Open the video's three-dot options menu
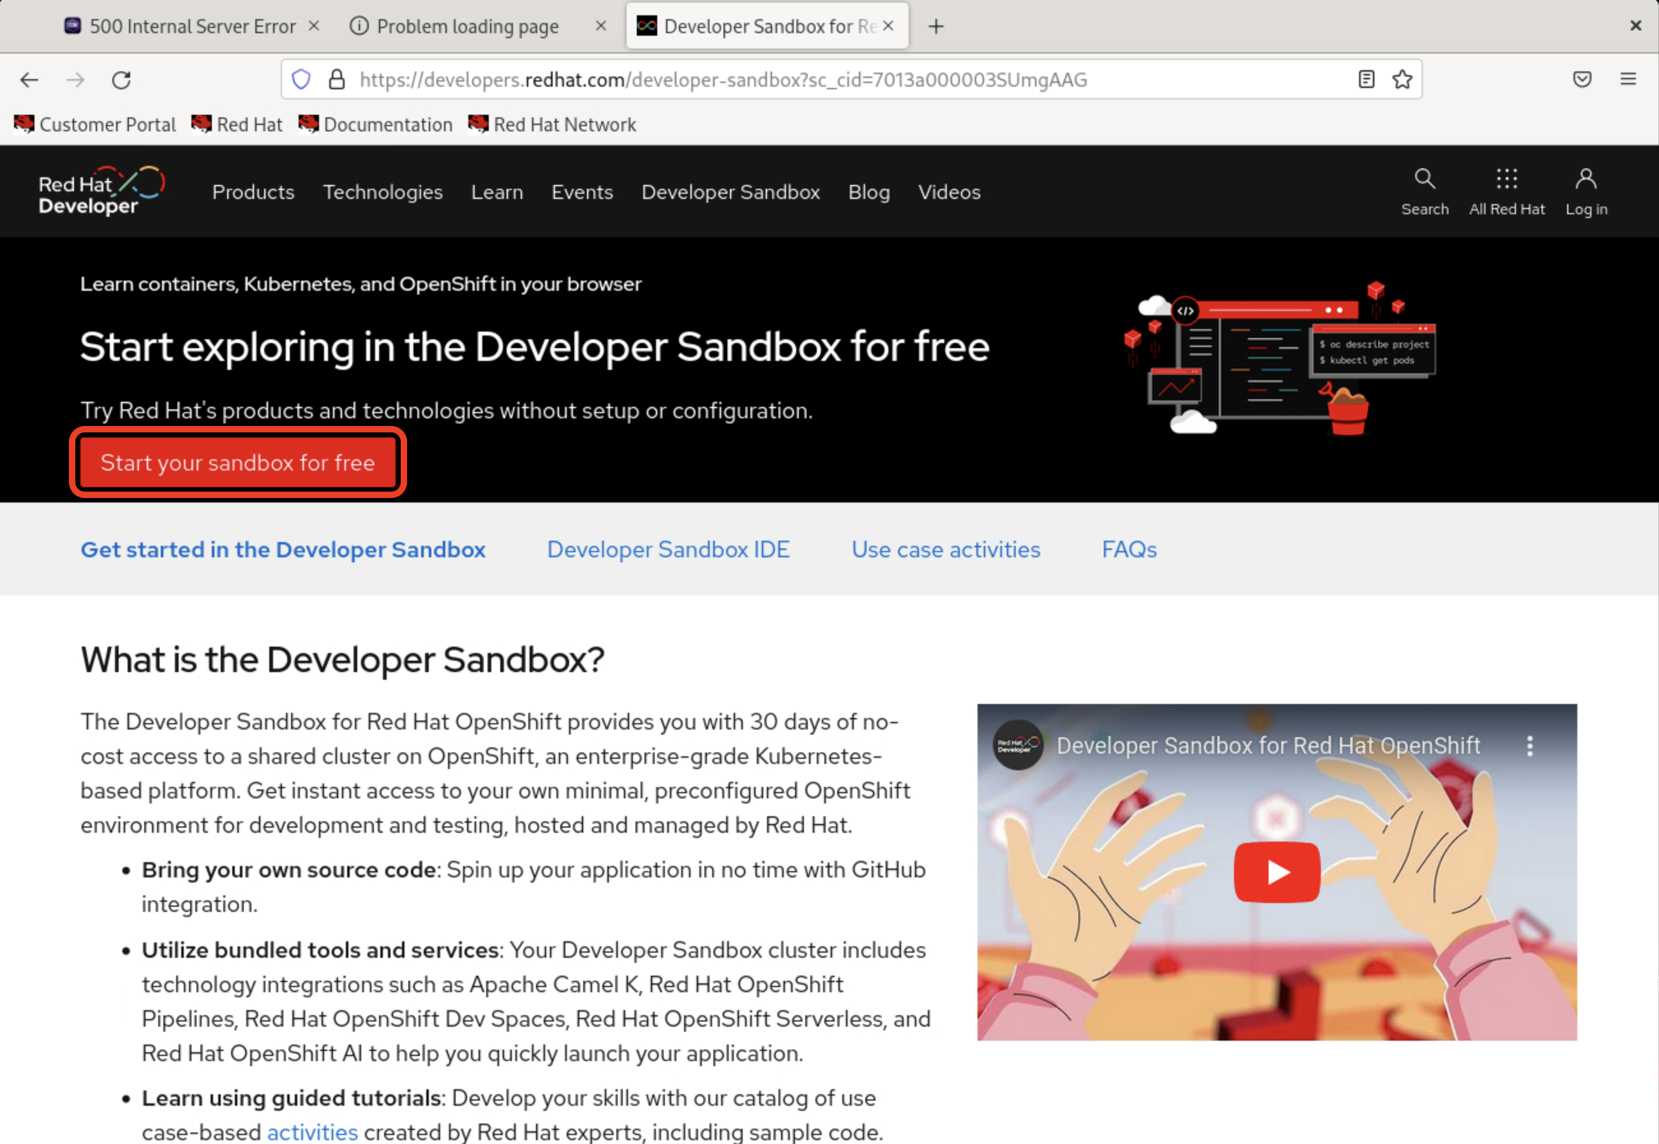 tap(1530, 745)
